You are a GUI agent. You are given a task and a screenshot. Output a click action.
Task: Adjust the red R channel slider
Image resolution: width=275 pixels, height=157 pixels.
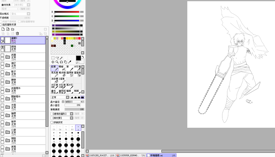67,12
